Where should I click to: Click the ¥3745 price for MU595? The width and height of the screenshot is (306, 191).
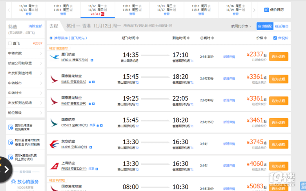(255, 142)
